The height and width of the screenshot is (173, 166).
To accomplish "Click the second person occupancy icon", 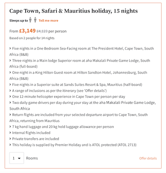I will coord(35,20).
